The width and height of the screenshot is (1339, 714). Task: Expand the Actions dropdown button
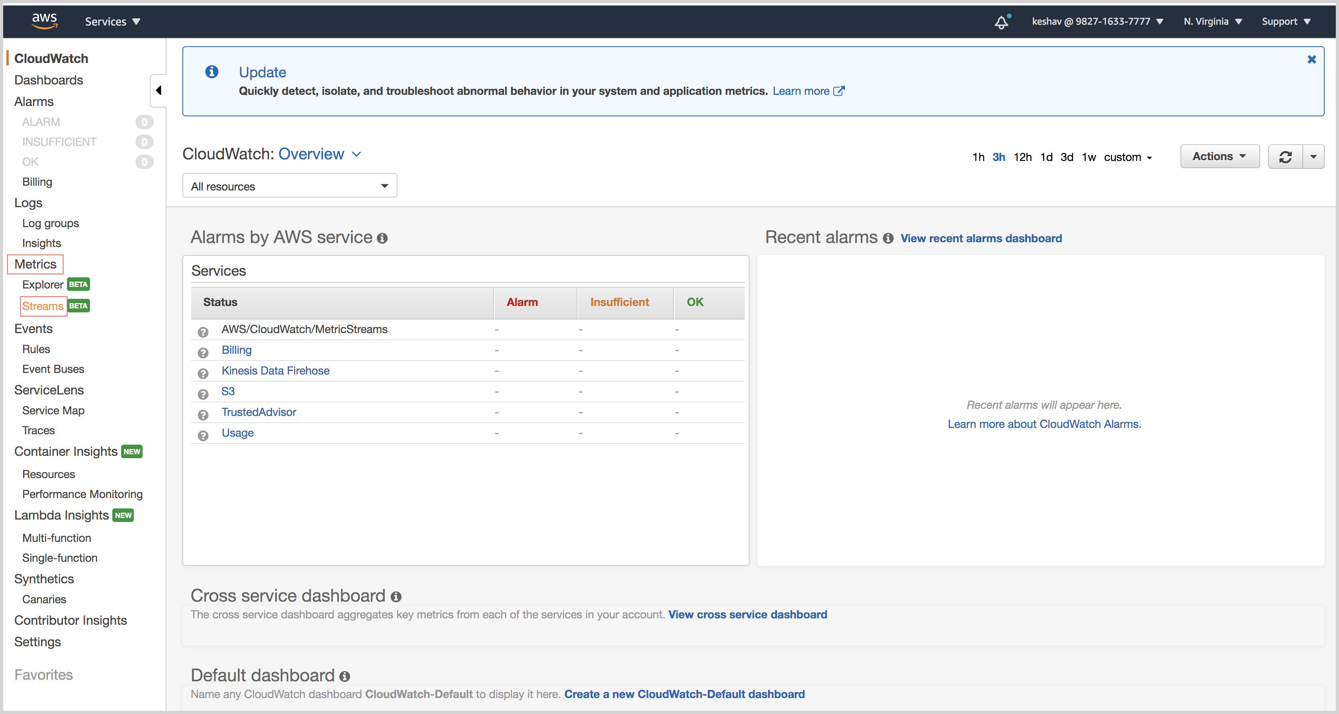pos(1220,157)
